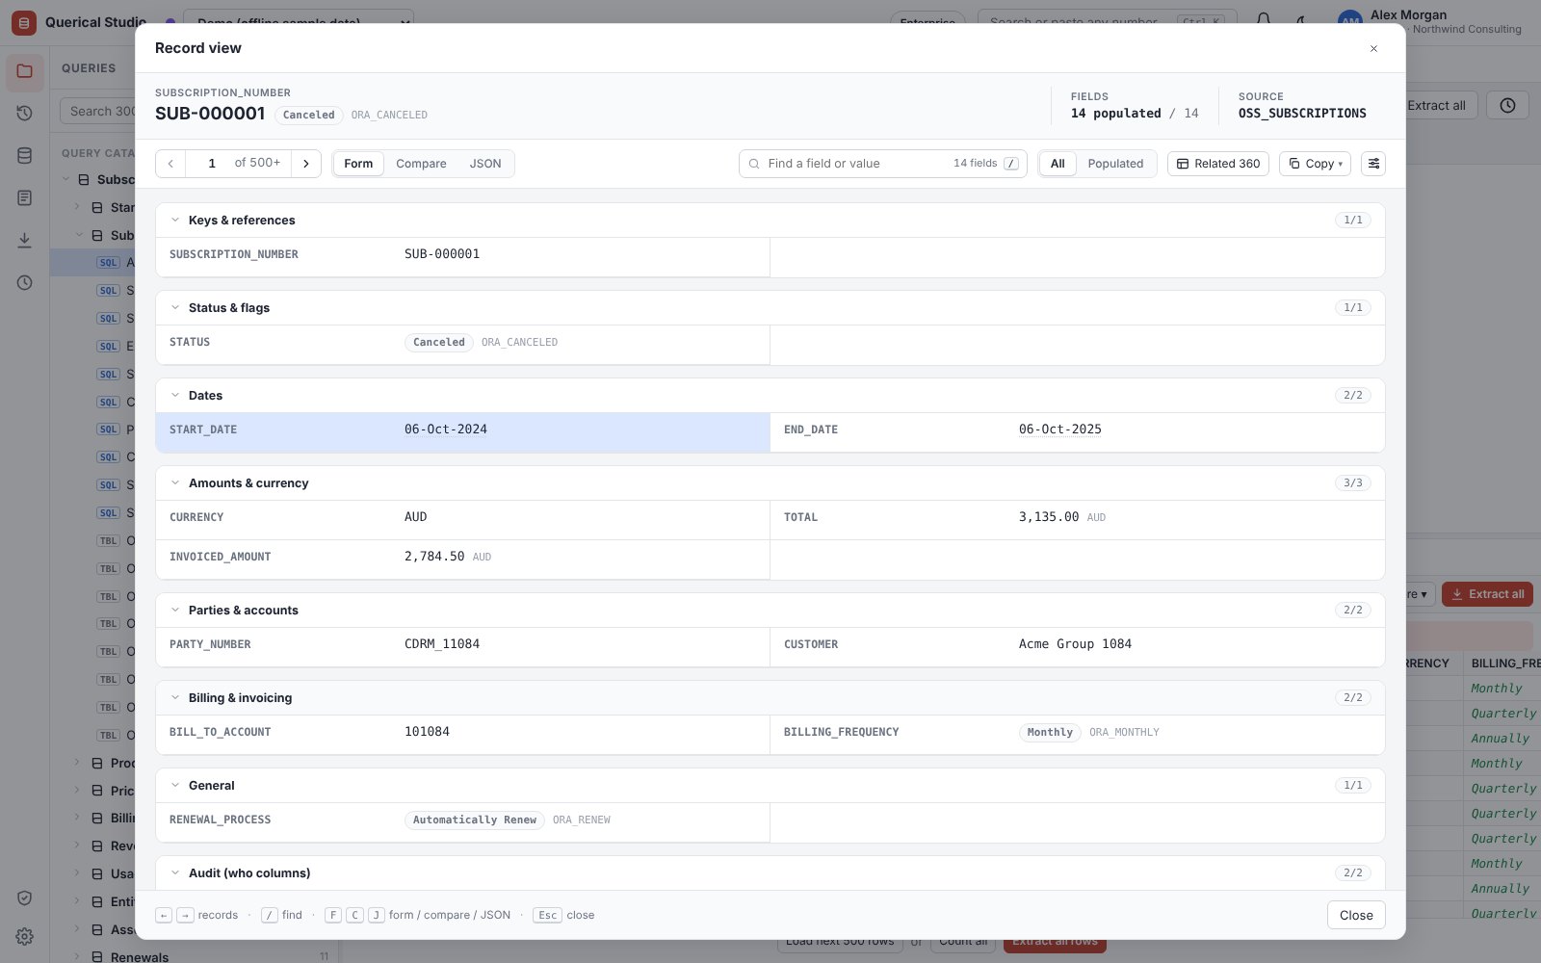1541x963 pixels.
Task: Switch to the JSON view
Action: (x=485, y=164)
